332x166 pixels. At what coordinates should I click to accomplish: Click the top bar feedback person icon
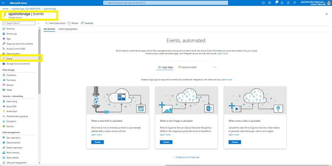(295, 3)
